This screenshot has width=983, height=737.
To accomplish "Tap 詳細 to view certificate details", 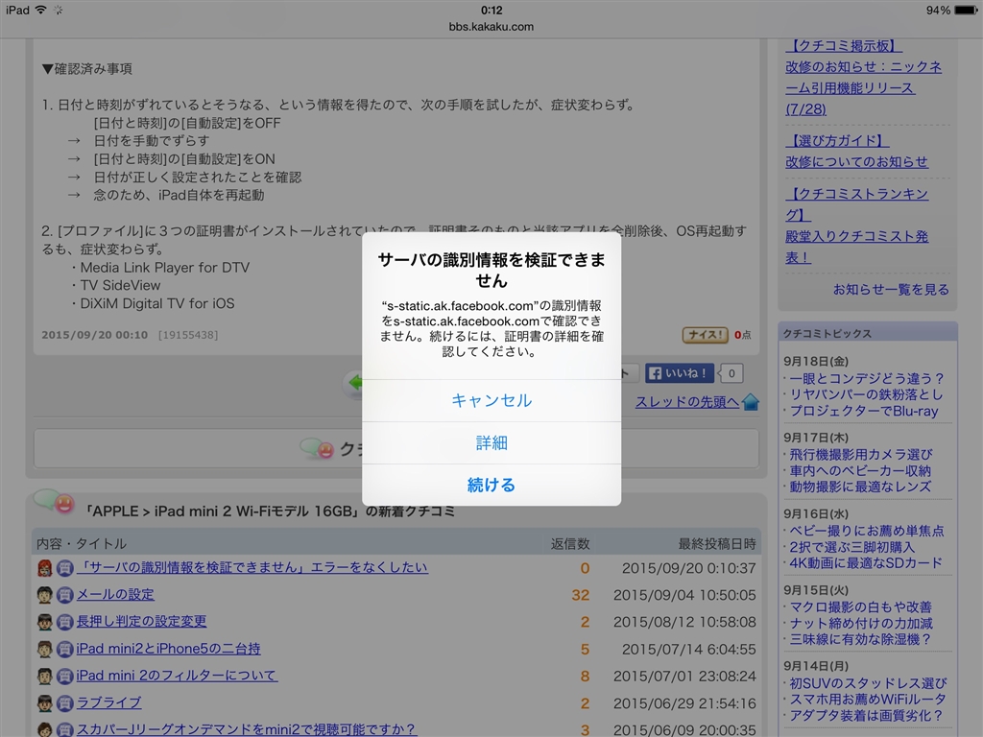I will click(491, 443).
